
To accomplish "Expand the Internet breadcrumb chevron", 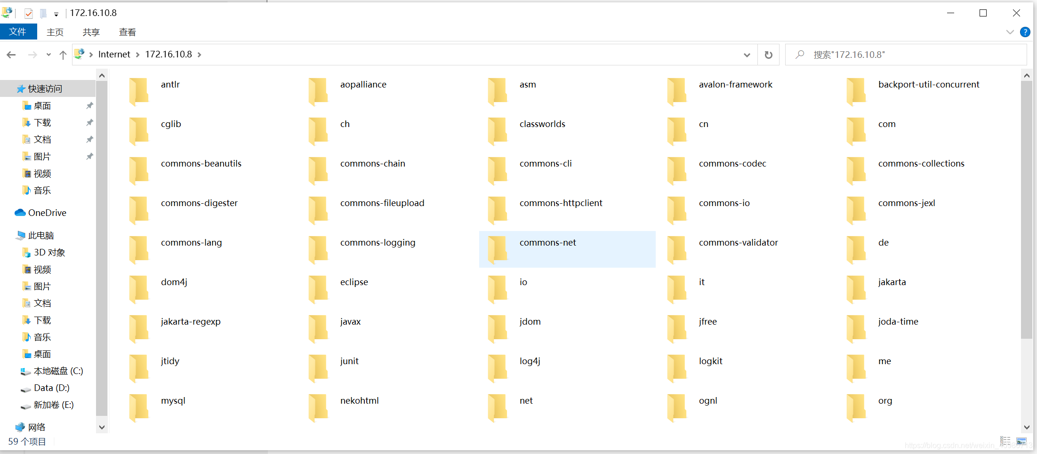I will 137,55.
